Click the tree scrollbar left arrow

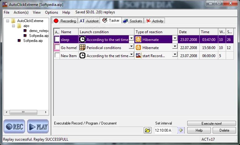click(x=7, y=112)
